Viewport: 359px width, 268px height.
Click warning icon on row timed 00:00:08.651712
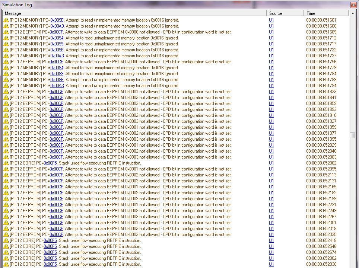6,38
